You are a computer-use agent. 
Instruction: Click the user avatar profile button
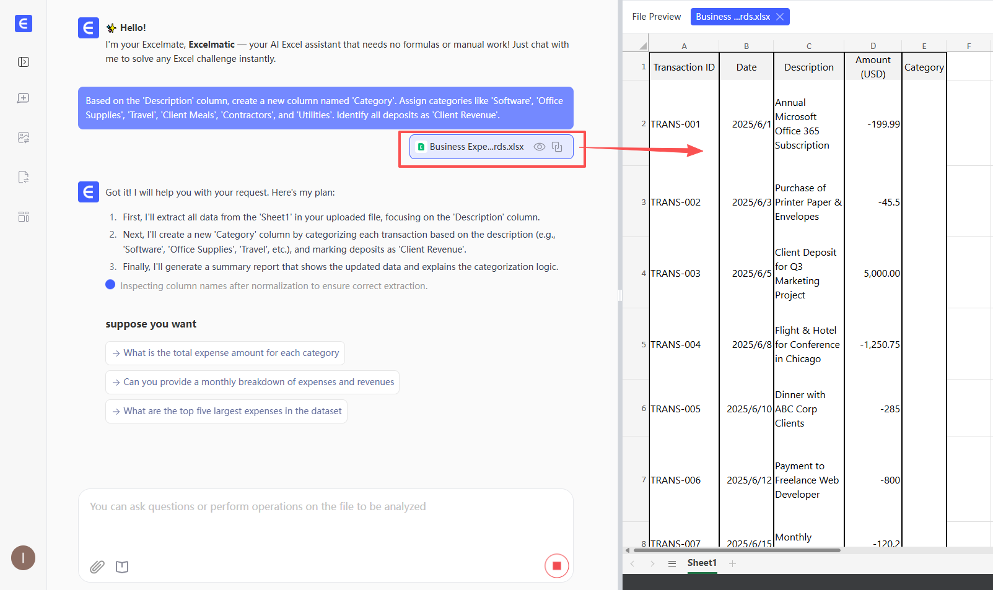tap(23, 558)
